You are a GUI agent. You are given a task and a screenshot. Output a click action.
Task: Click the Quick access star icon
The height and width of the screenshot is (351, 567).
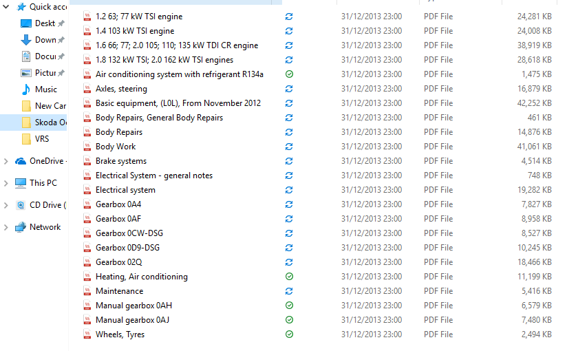coord(22,6)
